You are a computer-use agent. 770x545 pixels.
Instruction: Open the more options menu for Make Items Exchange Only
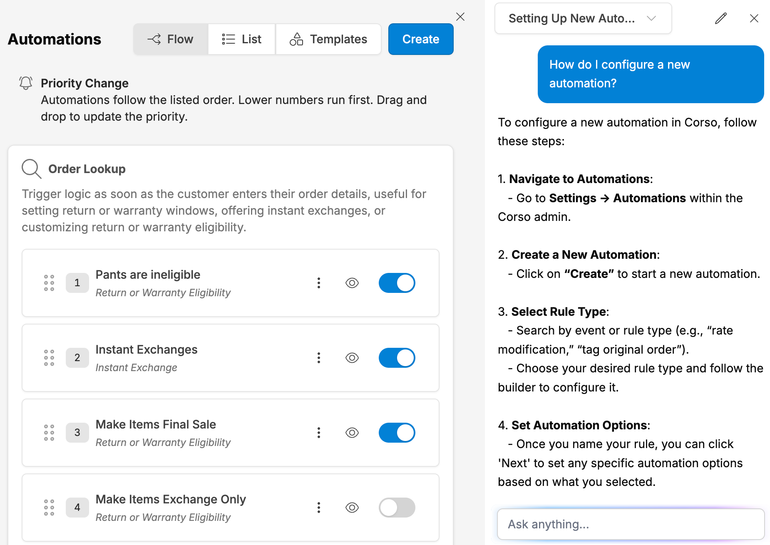(x=319, y=508)
